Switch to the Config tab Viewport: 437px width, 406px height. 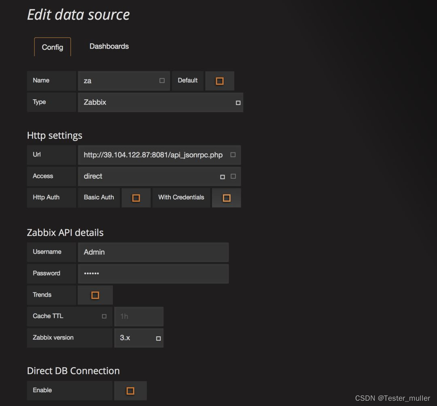click(x=52, y=47)
